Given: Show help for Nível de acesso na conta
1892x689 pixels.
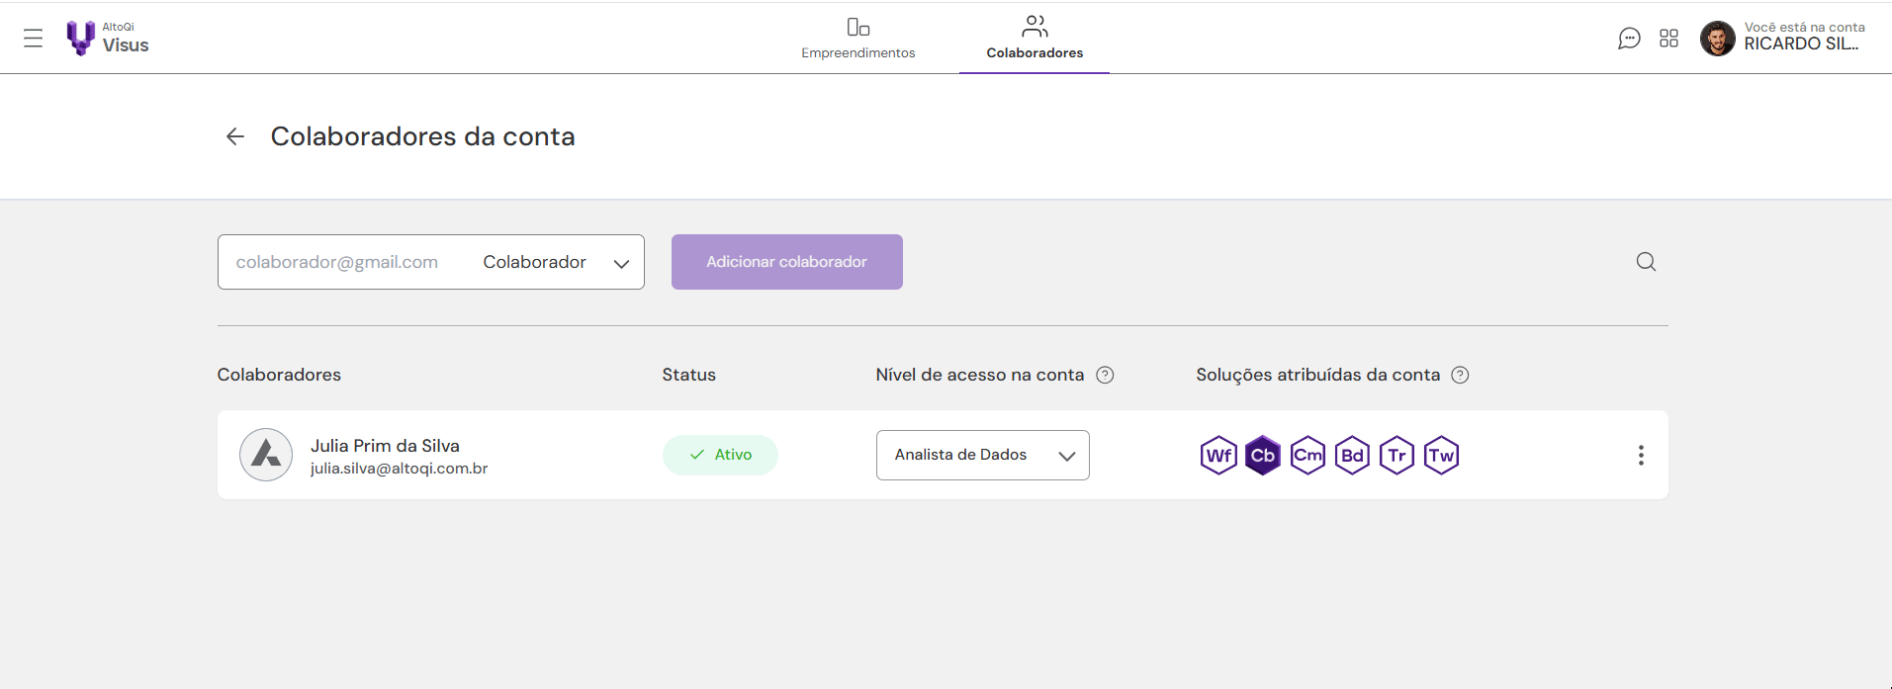Looking at the screenshot, I should 1106,375.
